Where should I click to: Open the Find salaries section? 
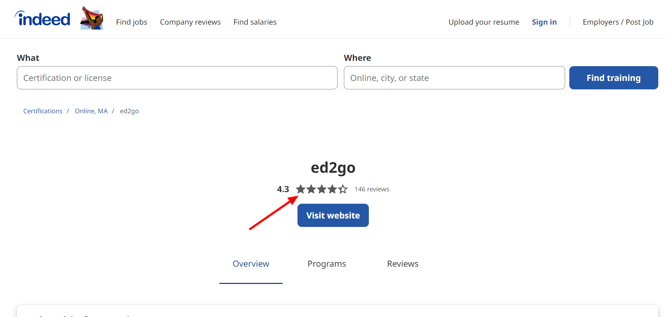255,22
